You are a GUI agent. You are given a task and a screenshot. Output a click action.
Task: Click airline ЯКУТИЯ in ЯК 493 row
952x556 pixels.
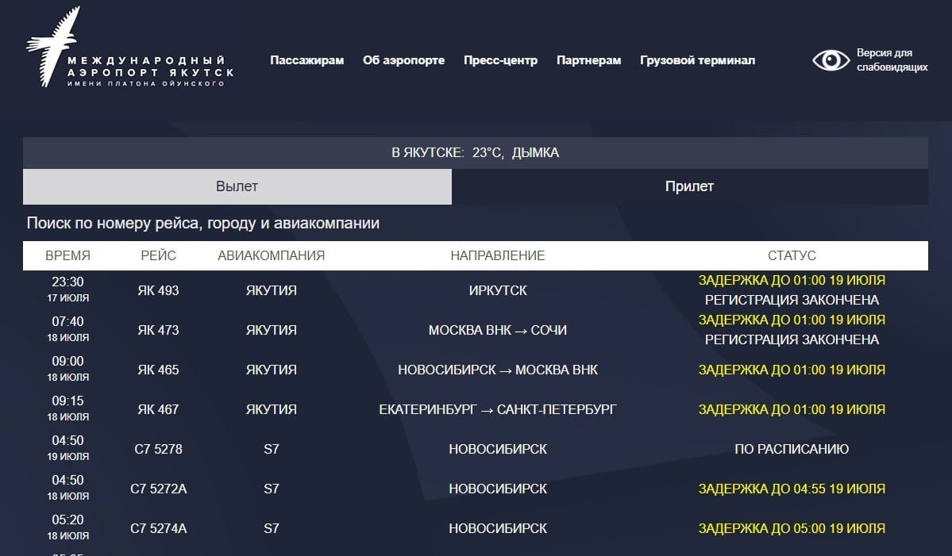point(272,290)
